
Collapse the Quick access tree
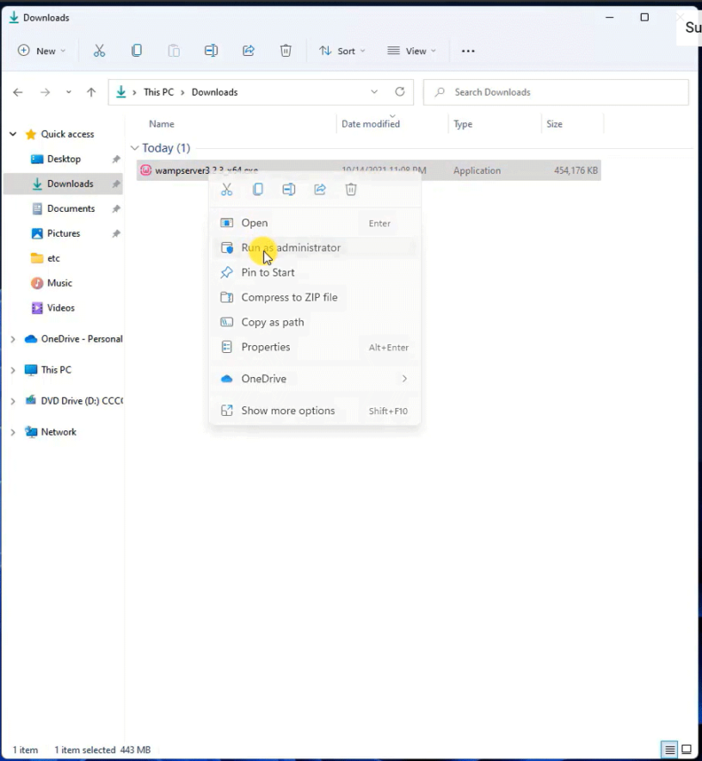point(13,134)
